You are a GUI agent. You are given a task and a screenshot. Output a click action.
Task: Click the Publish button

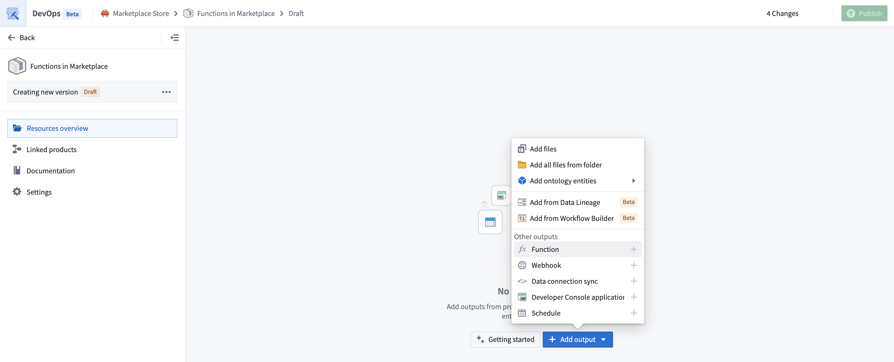pyautogui.click(x=864, y=14)
